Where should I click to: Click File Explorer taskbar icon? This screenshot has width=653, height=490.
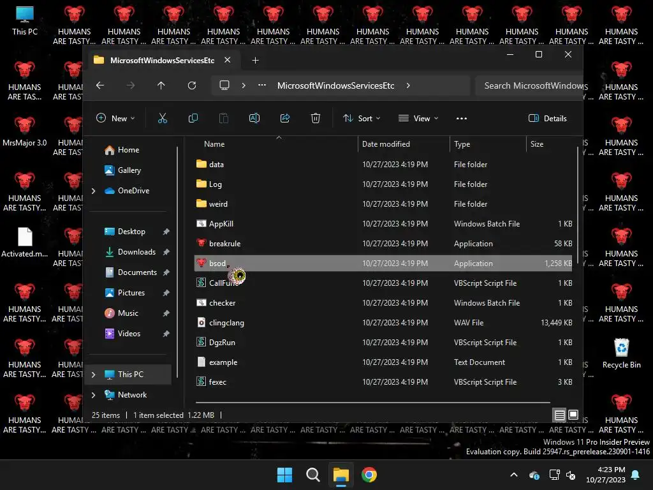point(341,475)
